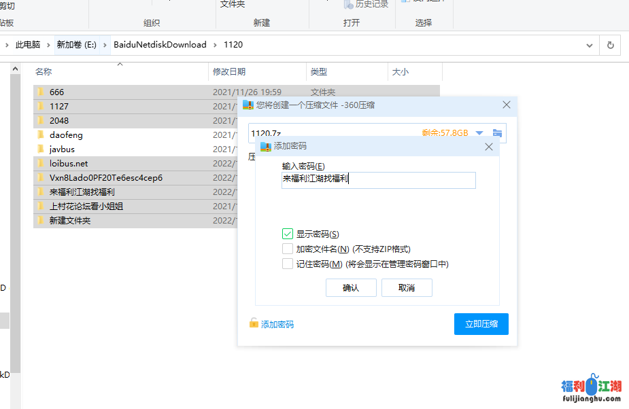Viewport: 629px width, 409px height.
Task: Click the javbus folder icon
Action: click(x=41, y=149)
